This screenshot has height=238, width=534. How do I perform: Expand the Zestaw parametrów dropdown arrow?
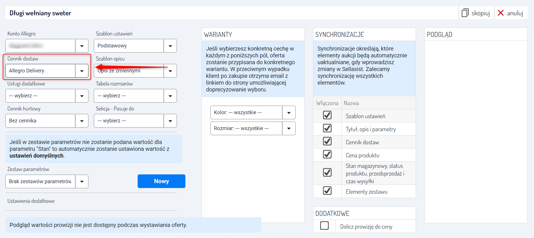point(82,181)
